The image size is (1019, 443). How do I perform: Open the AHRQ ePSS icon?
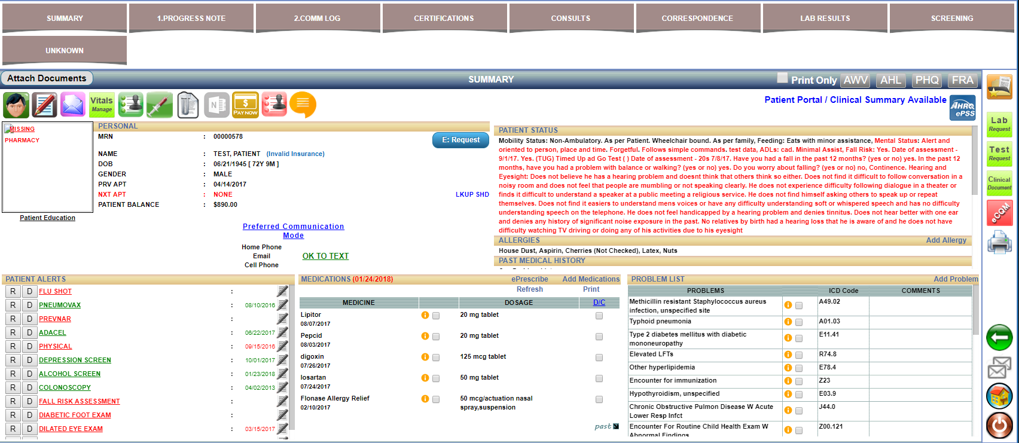(x=962, y=108)
